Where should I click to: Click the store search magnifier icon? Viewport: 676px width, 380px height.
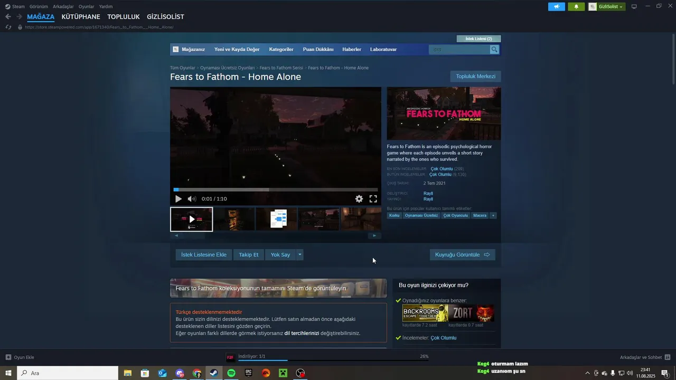pyautogui.click(x=494, y=50)
